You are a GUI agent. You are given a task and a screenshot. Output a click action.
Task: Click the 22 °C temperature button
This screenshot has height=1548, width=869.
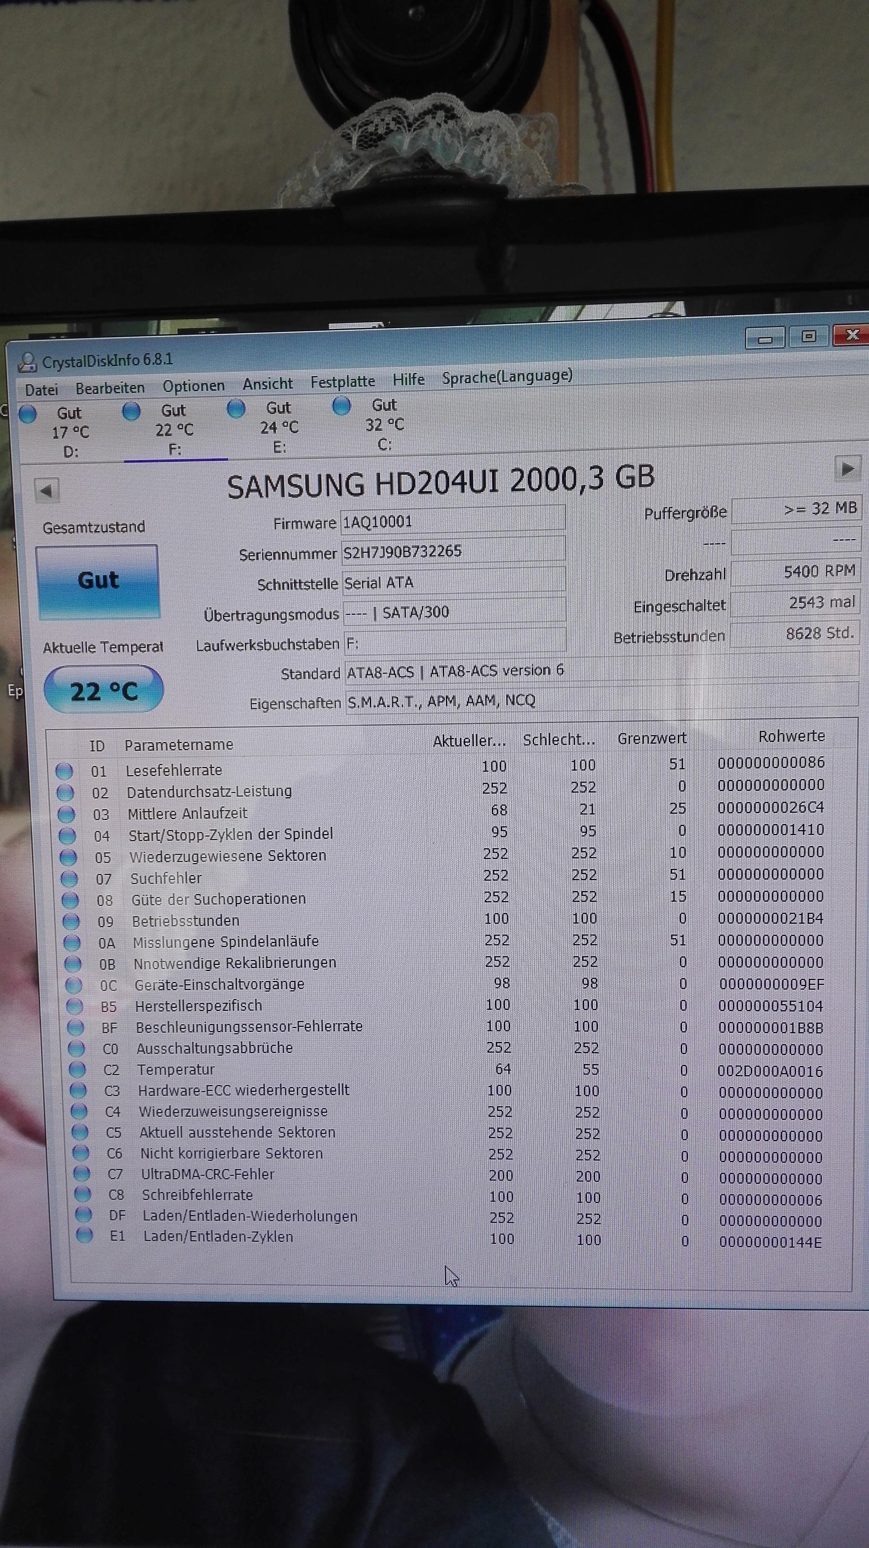coord(103,690)
